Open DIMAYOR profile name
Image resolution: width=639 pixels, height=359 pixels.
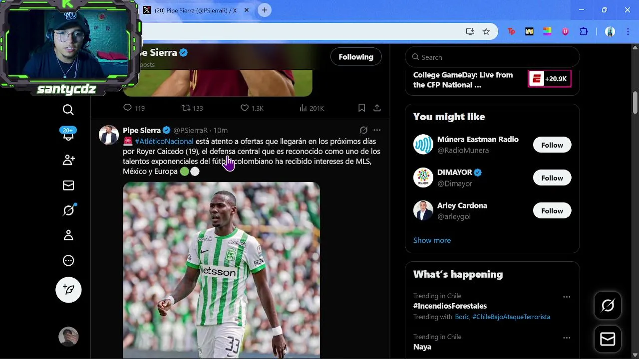click(x=454, y=172)
